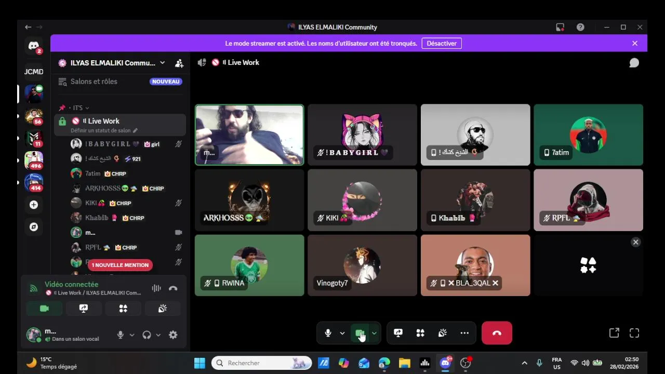665x374 pixels.
Task: Open the Windows Start button
Action: point(199,363)
